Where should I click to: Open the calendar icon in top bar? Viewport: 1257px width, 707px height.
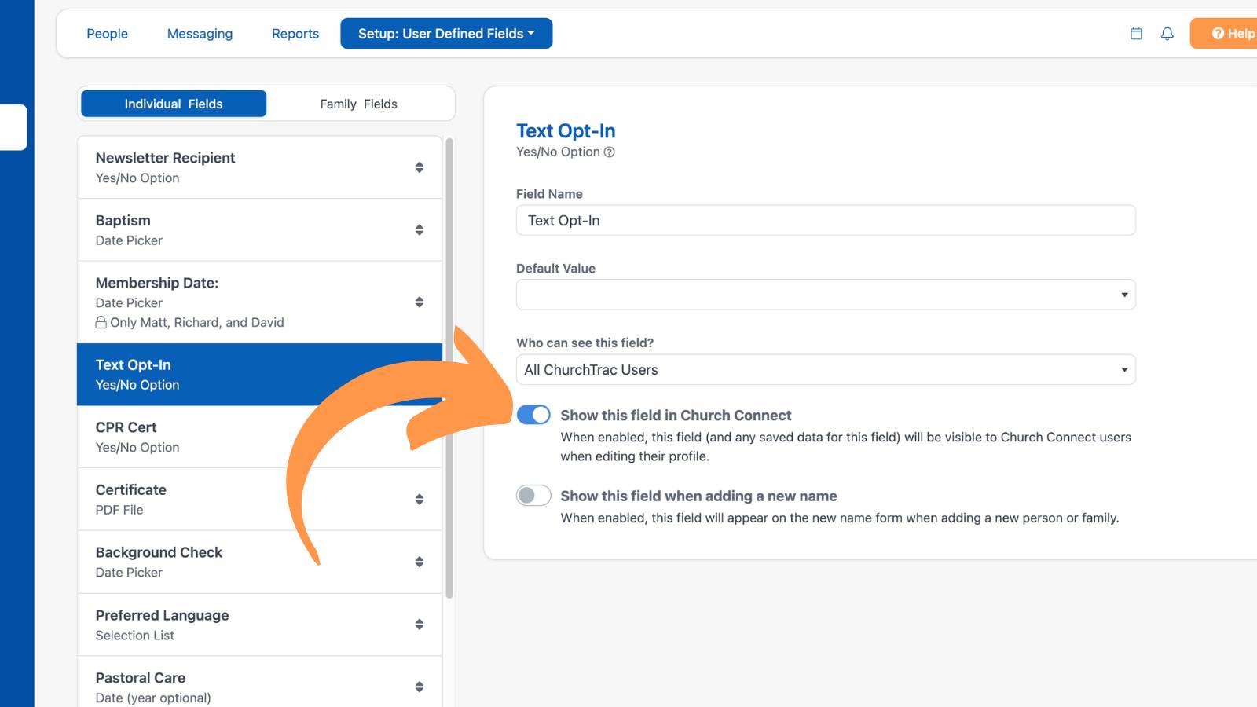pos(1136,34)
